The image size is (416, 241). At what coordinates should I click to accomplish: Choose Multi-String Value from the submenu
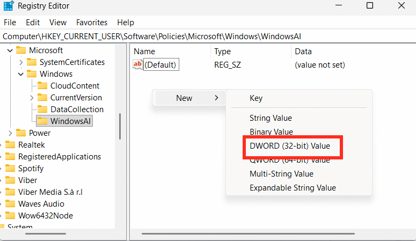pyautogui.click(x=281, y=174)
